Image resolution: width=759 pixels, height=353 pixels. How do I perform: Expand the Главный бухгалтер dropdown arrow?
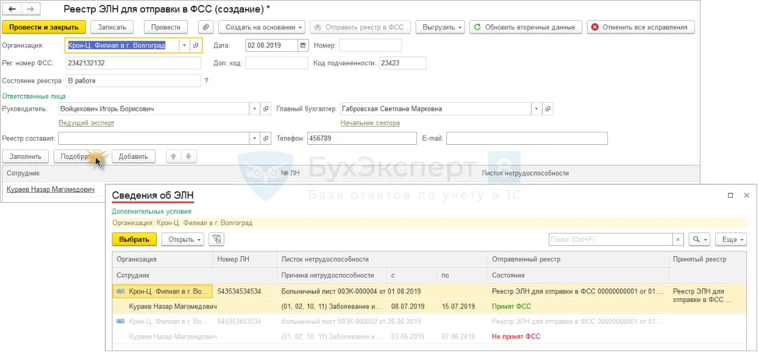[536, 109]
